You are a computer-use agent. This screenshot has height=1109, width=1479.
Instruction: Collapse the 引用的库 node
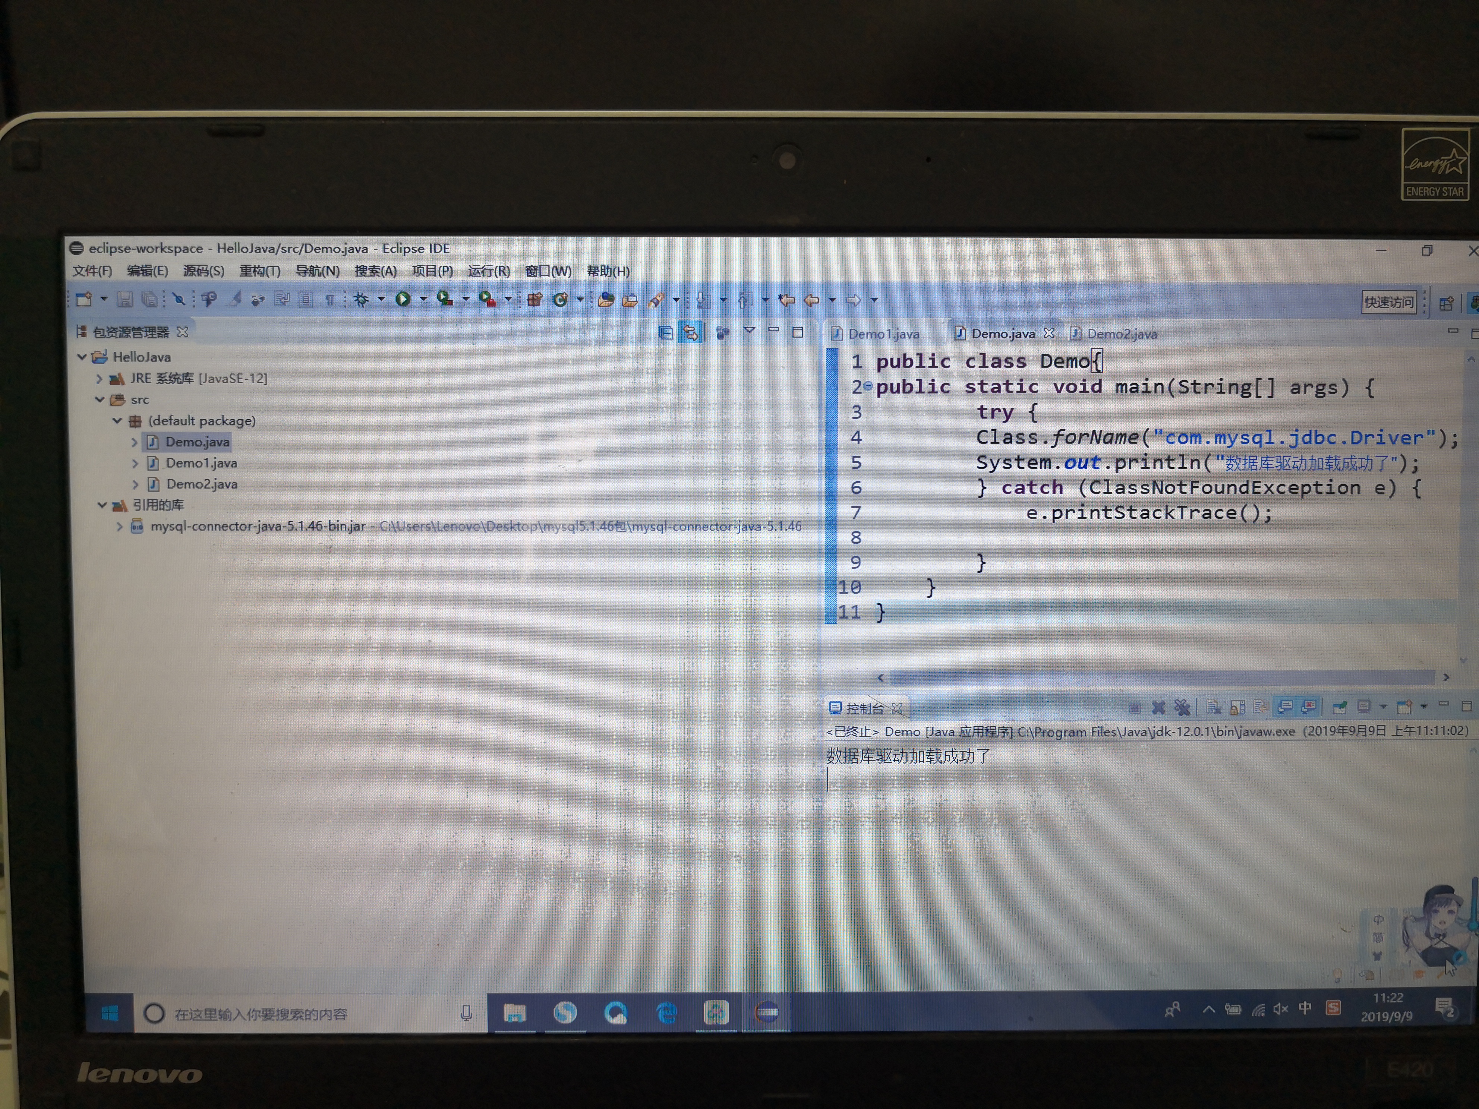click(x=102, y=505)
